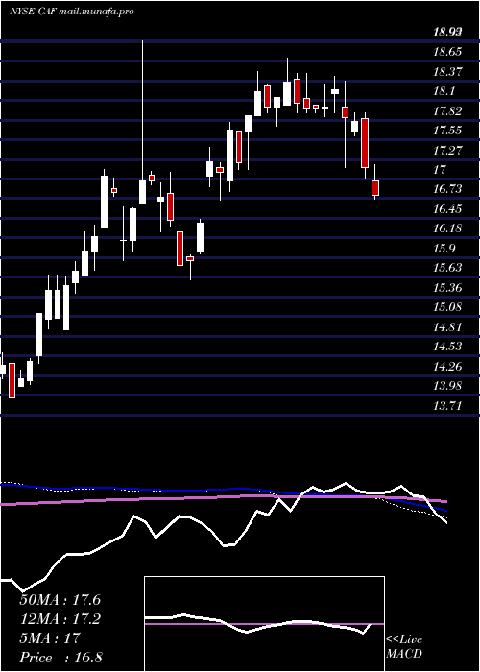Click the 13.71 price axis label
480x672 pixels.
coord(447,405)
